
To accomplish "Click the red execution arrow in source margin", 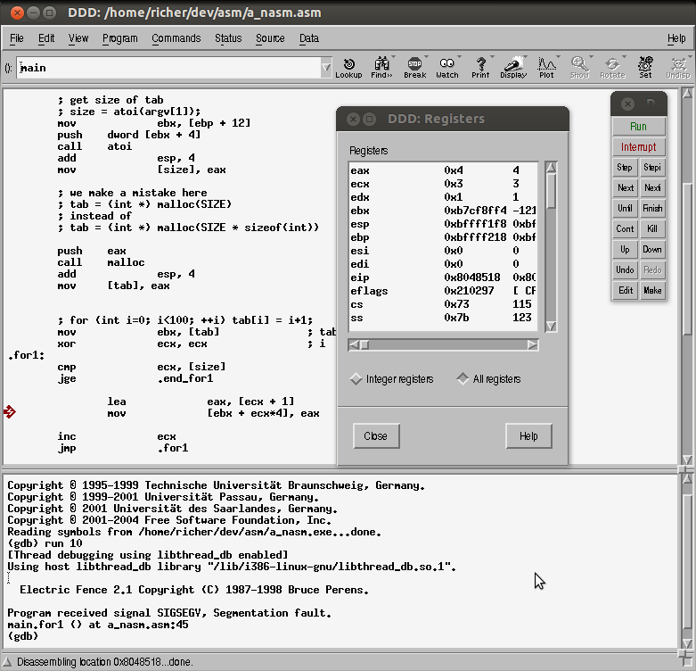I will point(9,412).
